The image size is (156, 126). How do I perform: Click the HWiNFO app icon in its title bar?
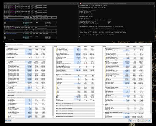6,44
